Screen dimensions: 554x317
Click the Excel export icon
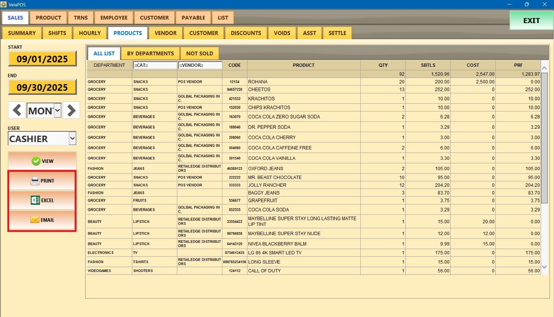(x=35, y=200)
